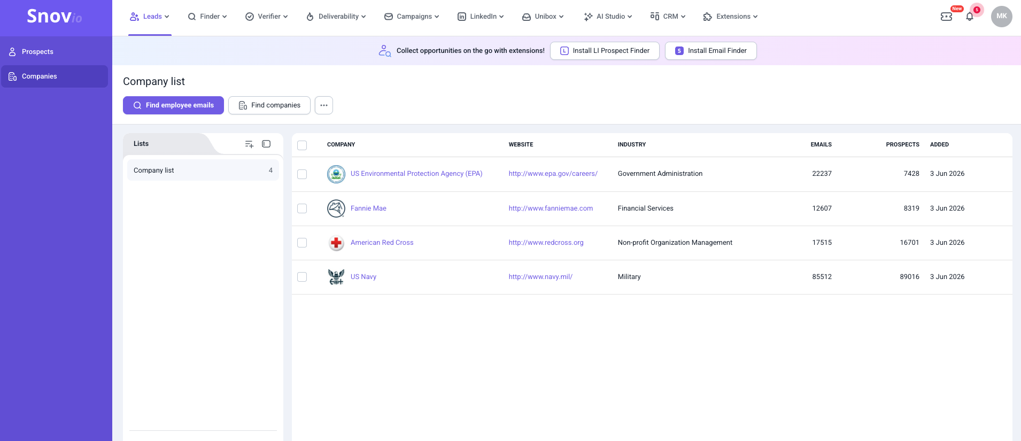This screenshot has width=1021, height=441.
Task: Open the Fannie Mae company link
Action: [368, 208]
